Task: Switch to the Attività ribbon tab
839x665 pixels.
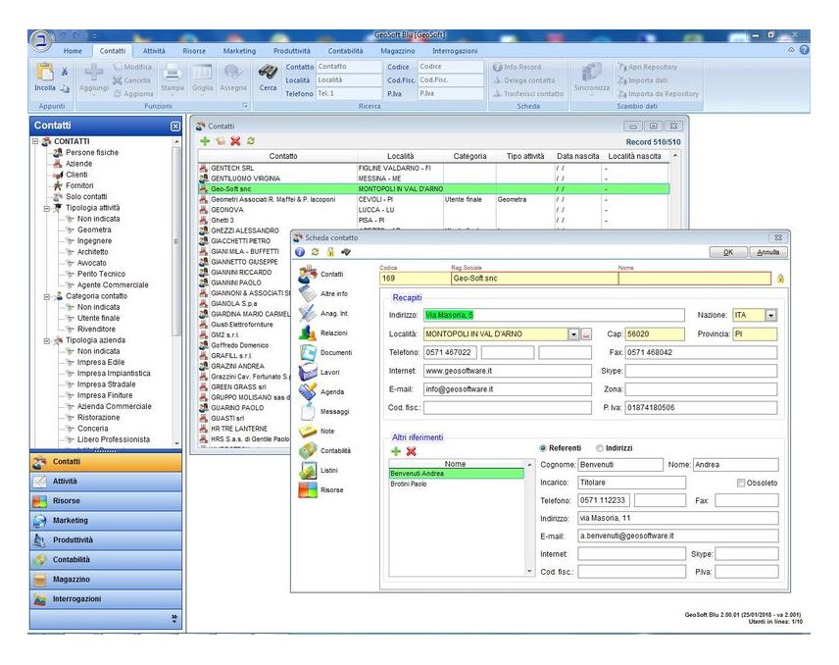Action: 154,51
